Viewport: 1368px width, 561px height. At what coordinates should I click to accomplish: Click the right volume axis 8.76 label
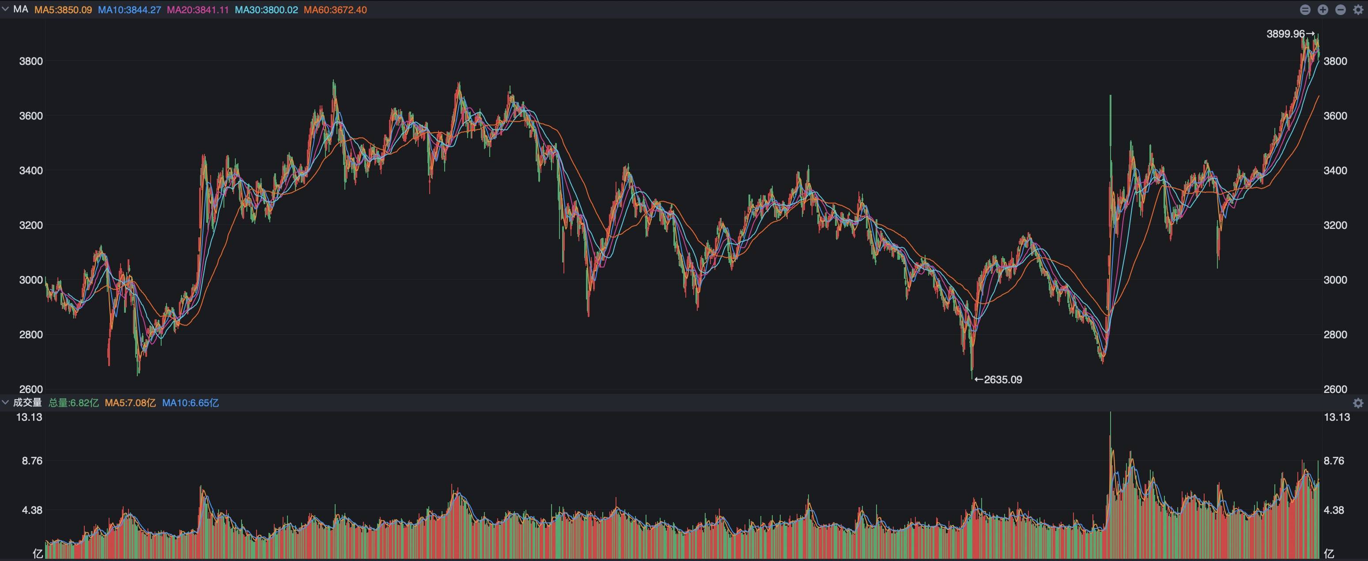1334,461
